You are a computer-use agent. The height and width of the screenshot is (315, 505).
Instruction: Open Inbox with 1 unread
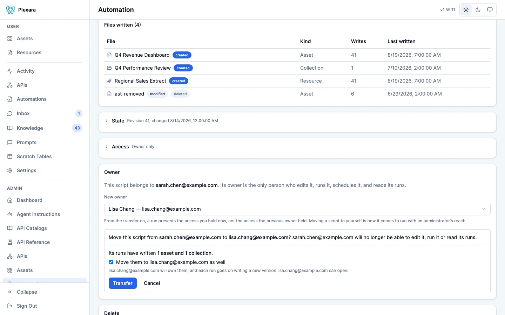45,113
